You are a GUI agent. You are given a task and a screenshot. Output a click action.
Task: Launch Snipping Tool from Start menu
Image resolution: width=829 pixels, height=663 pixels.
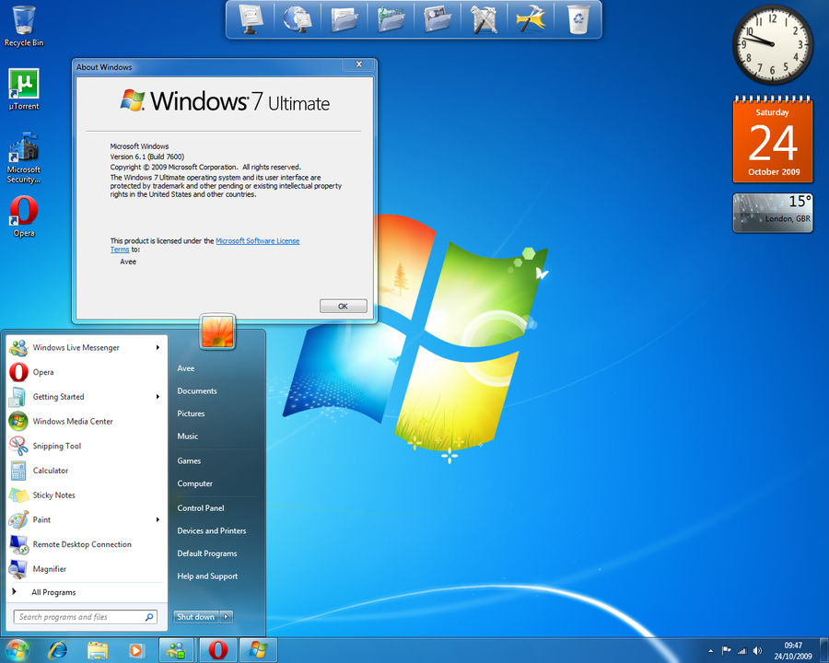[87, 446]
